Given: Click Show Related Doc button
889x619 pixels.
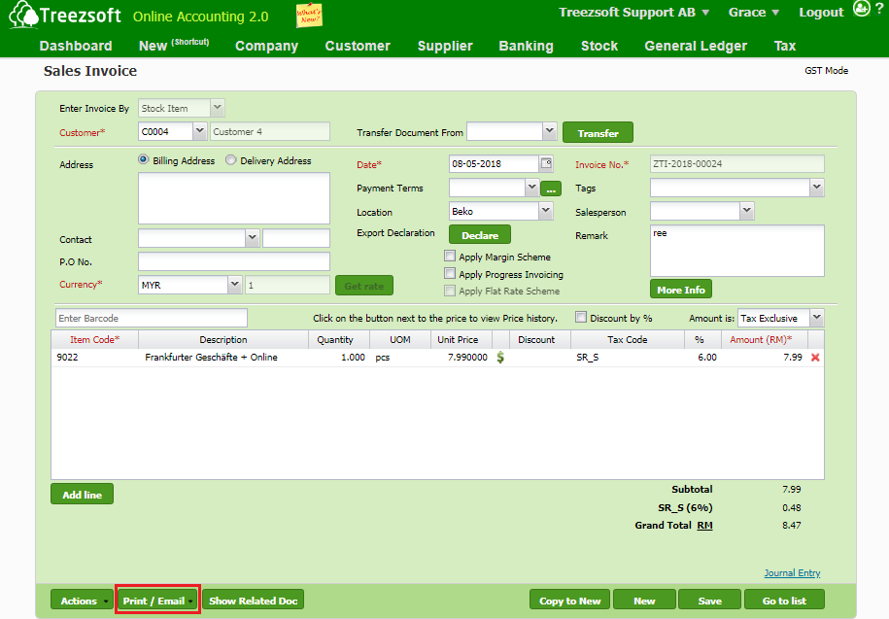Looking at the screenshot, I should (253, 600).
